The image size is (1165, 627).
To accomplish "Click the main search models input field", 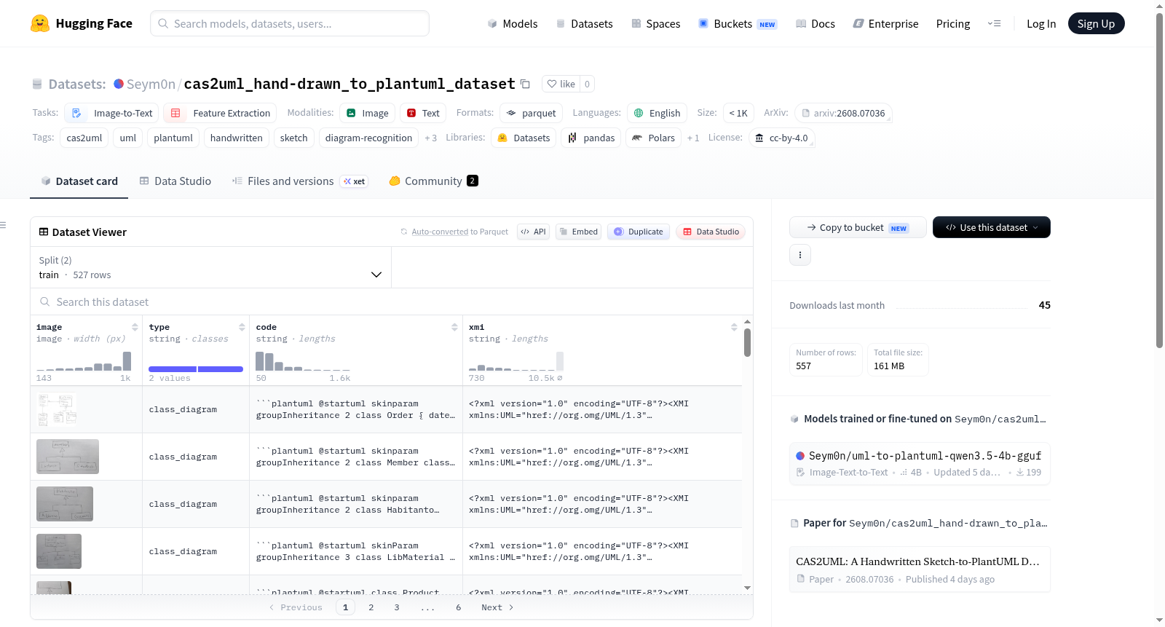I will 290,23.
